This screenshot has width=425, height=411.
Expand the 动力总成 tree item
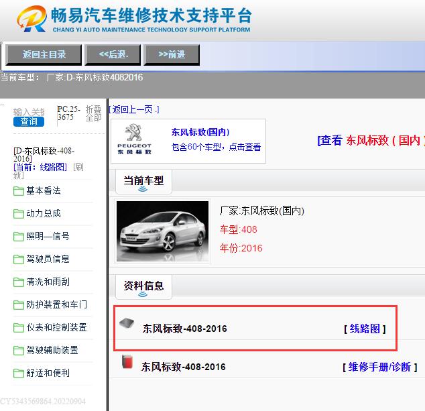pos(44,213)
